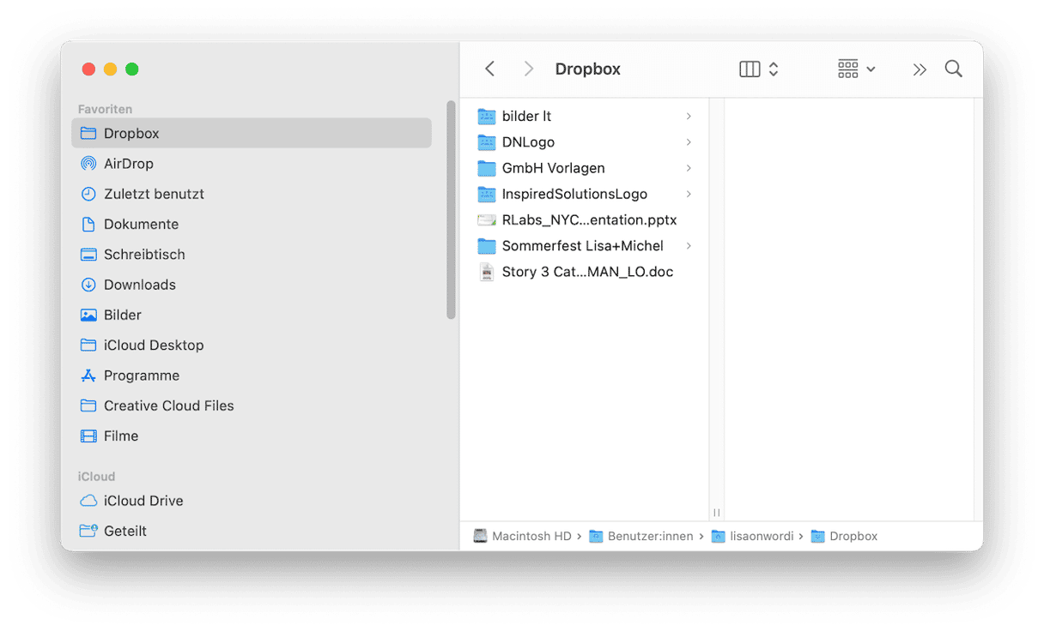Click the picture icon beside Bilder

point(88,315)
